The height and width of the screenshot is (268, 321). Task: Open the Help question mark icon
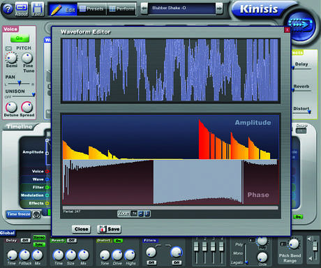8,9
